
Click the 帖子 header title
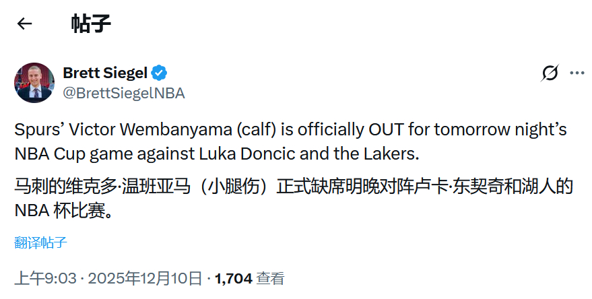(x=91, y=24)
